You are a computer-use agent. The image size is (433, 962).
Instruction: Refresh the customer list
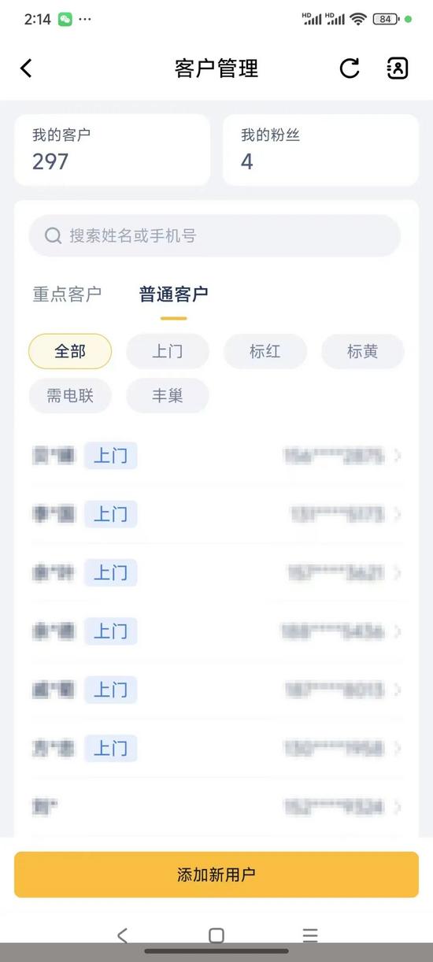click(350, 68)
